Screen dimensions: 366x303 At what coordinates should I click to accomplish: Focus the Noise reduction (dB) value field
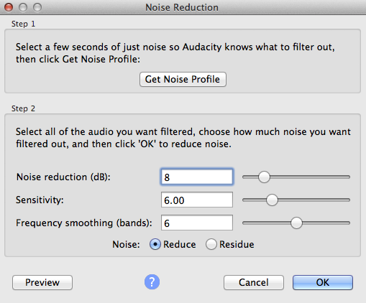coord(197,177)
